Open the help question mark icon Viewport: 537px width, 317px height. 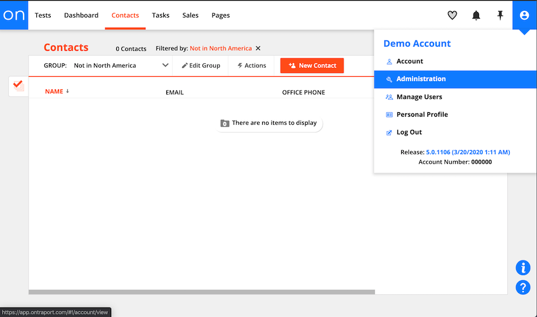pos(523,287)
